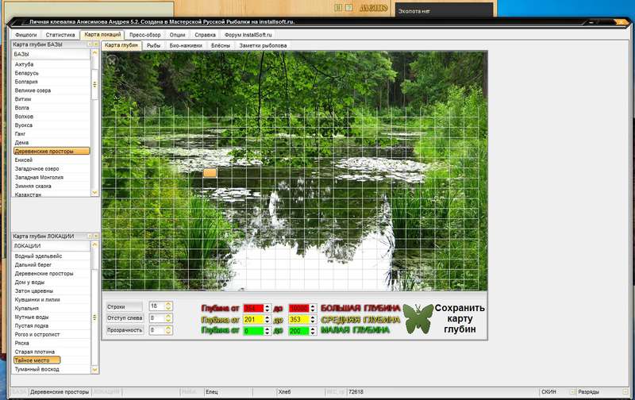Click the Отступ слева stepper arrows
Image resolution: width=635 pixels, height=400 pixels.
(x=169, y=318)
